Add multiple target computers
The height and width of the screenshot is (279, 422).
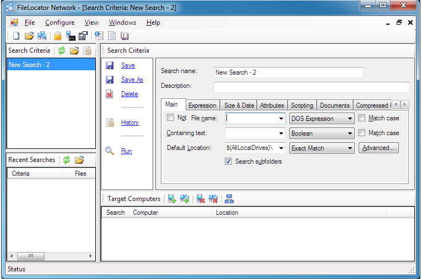click(185, 199)
